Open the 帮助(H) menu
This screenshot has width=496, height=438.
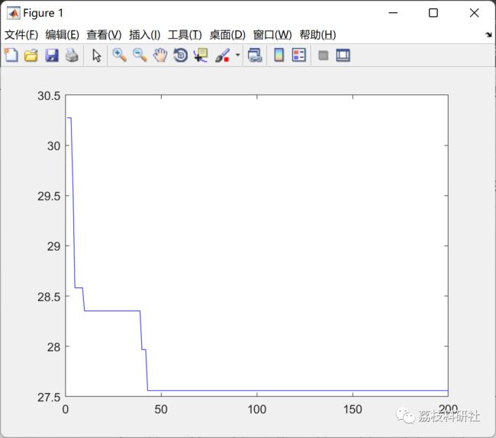tap(317, 35)
